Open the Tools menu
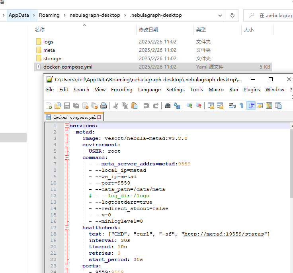 click(197, 90)
